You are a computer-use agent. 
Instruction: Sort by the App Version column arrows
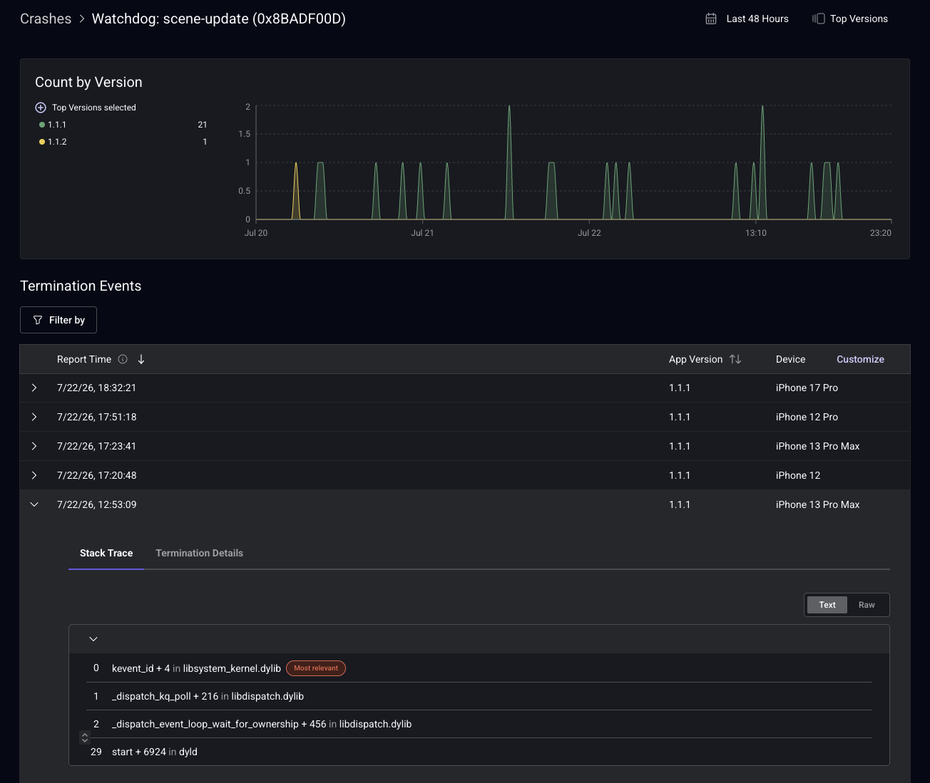735,359
